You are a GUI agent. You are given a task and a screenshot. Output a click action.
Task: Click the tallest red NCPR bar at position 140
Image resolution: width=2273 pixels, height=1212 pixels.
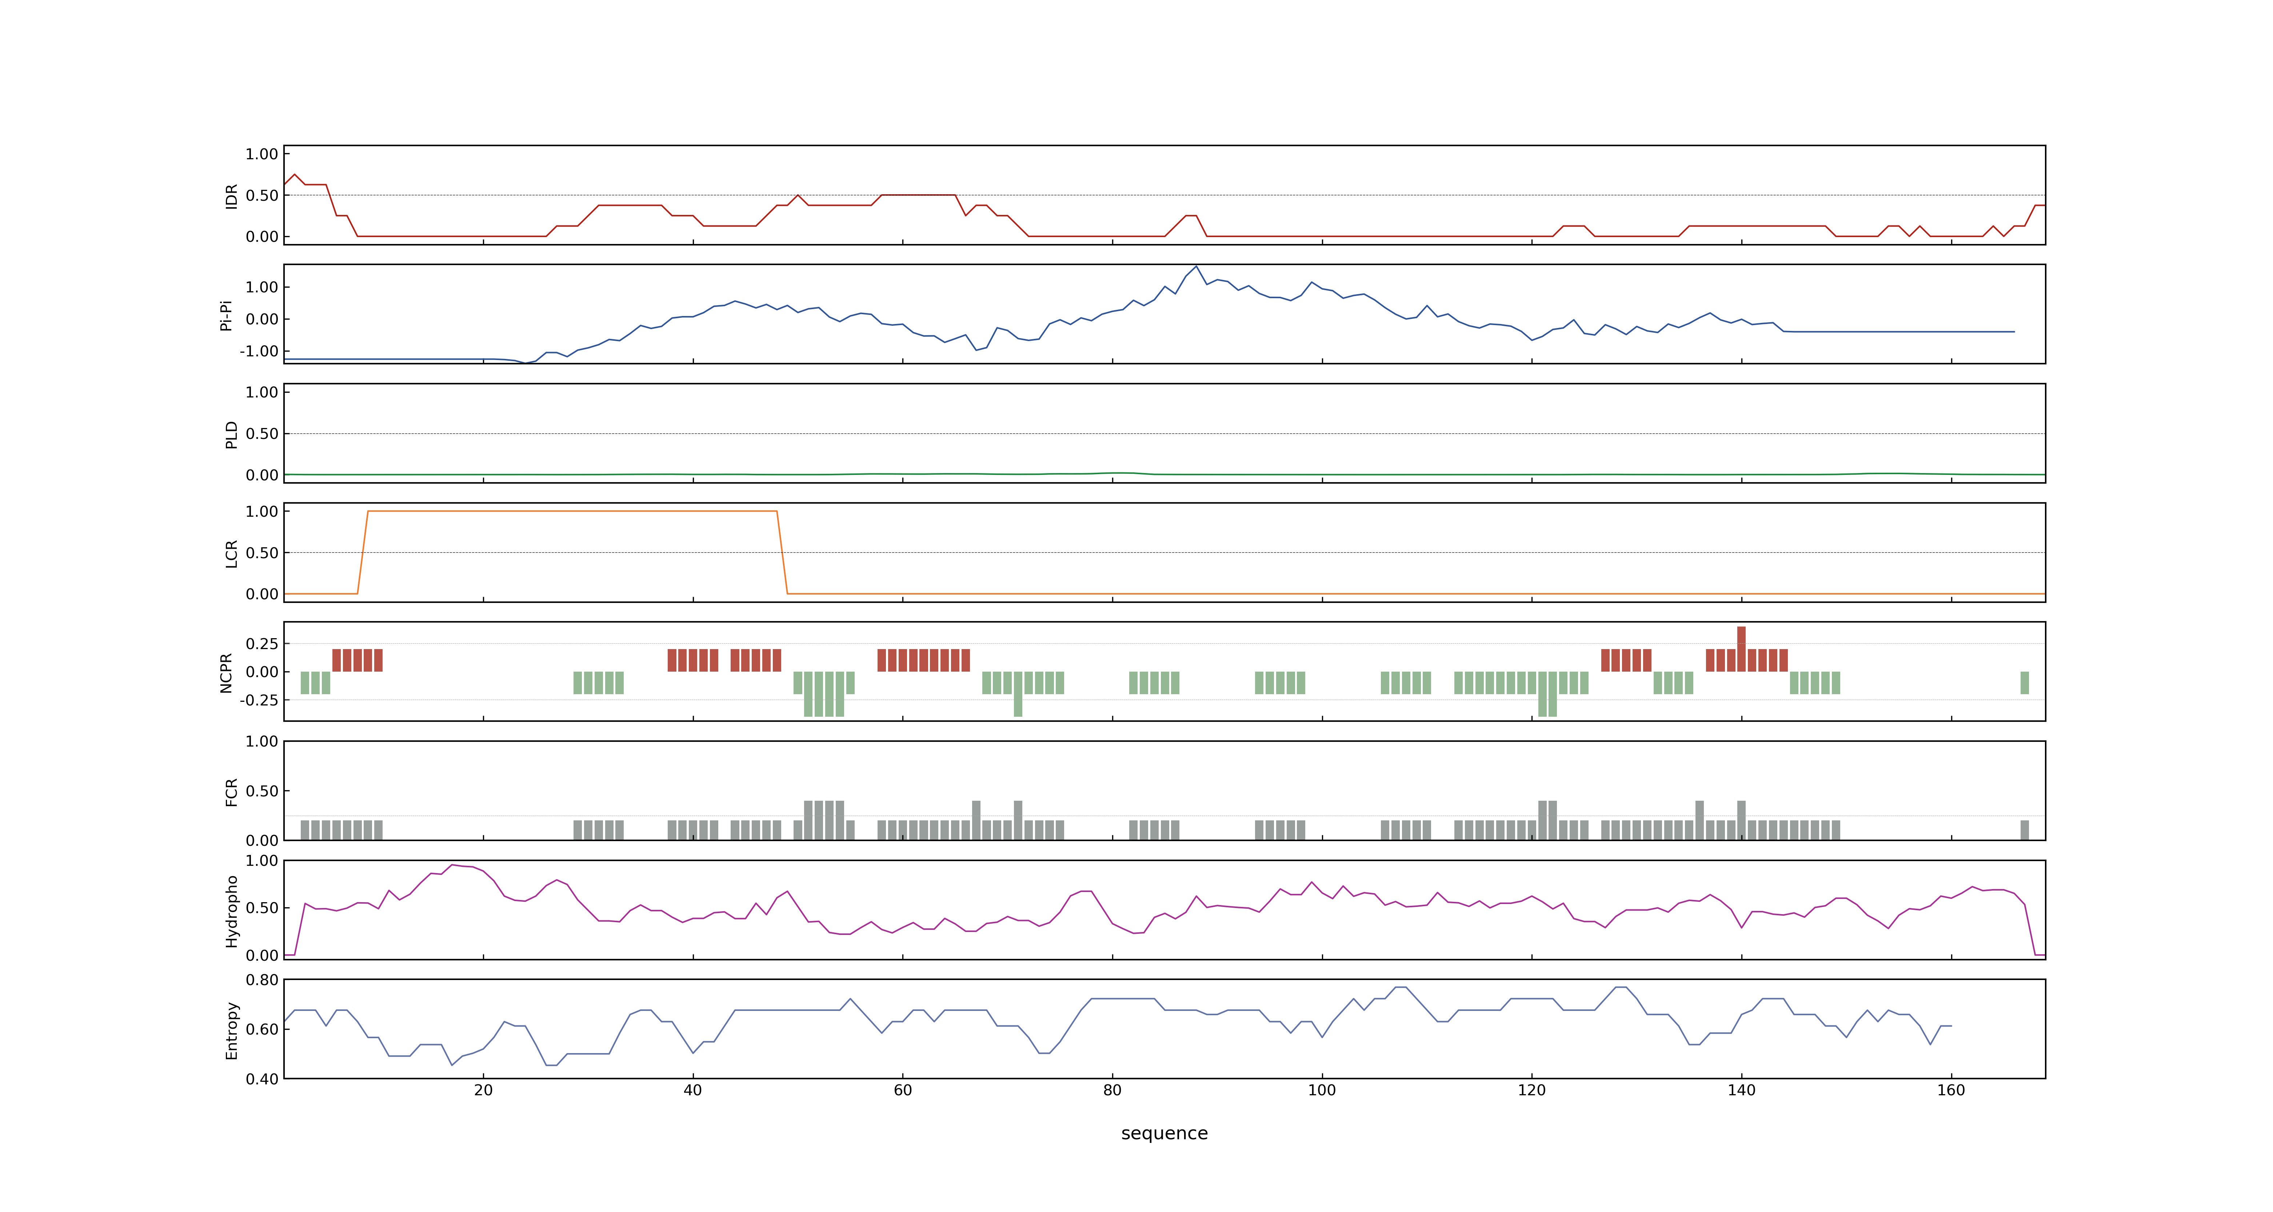[1741, 648]
